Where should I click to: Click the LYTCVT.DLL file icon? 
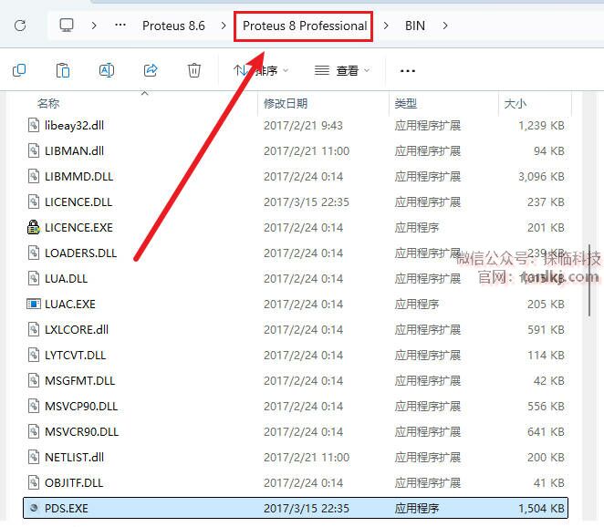[x=34, y=355]
